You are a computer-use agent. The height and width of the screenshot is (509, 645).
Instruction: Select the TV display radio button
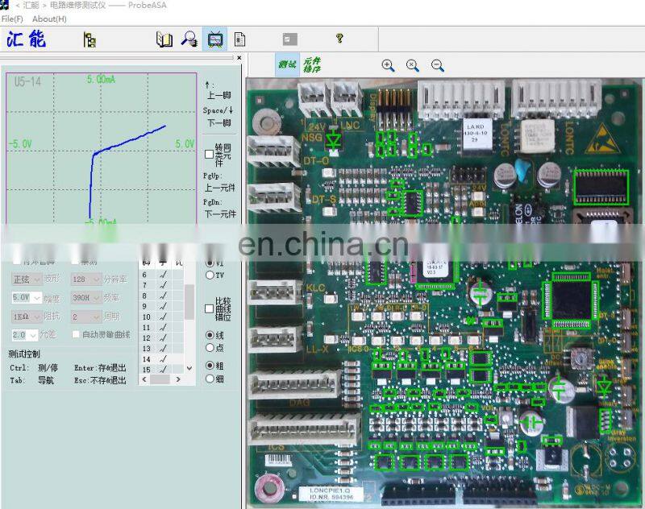[209, 273]
